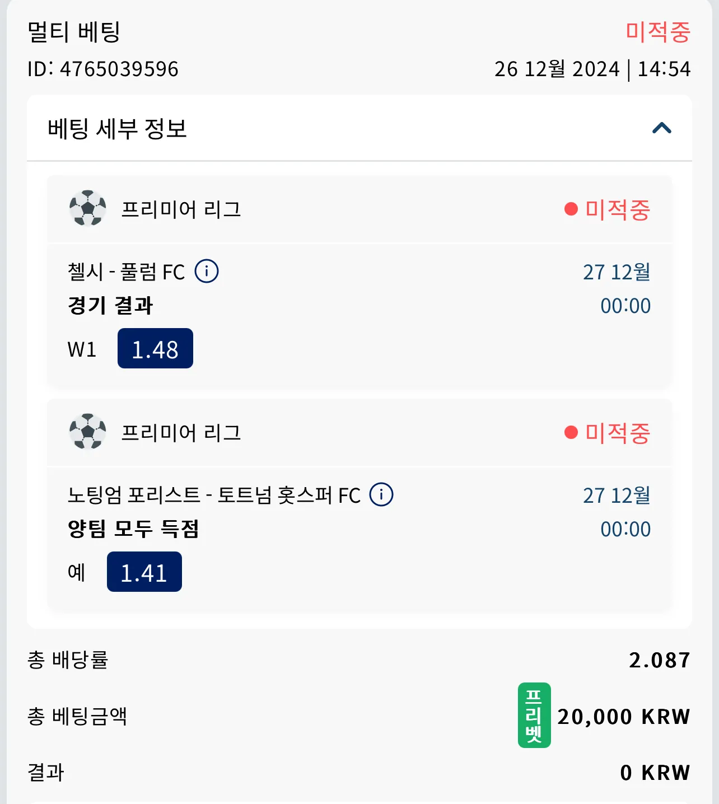Click the info icon beside 토트넘 홋스퍼 FC
The image size is (719, 804).
coord(381,494)
